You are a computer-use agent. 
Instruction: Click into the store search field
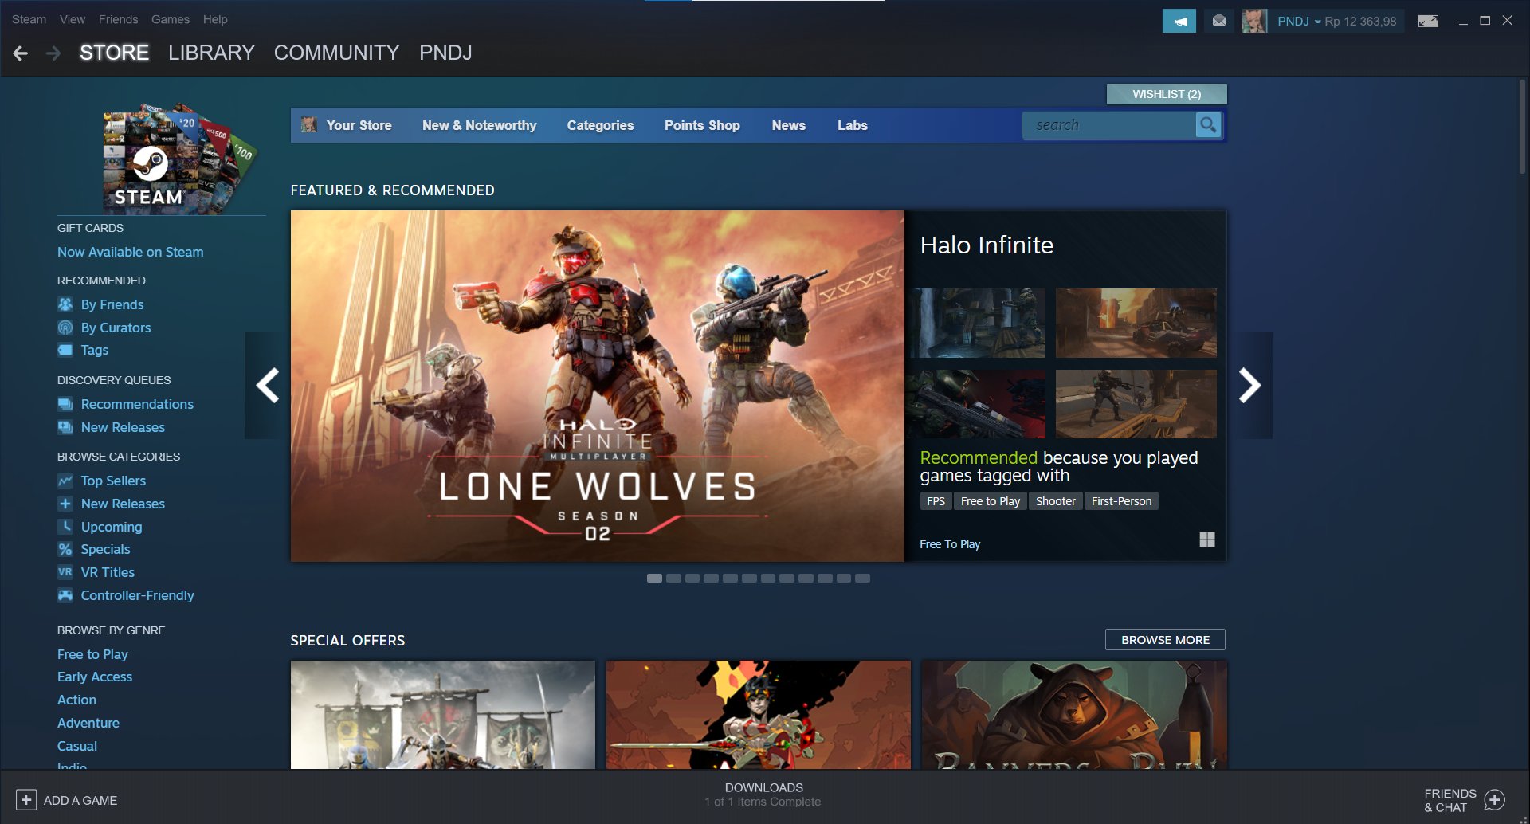click(x=1109, y=125)
